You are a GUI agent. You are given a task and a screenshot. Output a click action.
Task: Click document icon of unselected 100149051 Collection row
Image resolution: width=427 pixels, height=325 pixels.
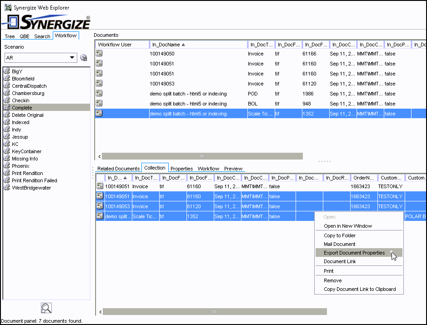pyautogui.click(x=100, y=186)
